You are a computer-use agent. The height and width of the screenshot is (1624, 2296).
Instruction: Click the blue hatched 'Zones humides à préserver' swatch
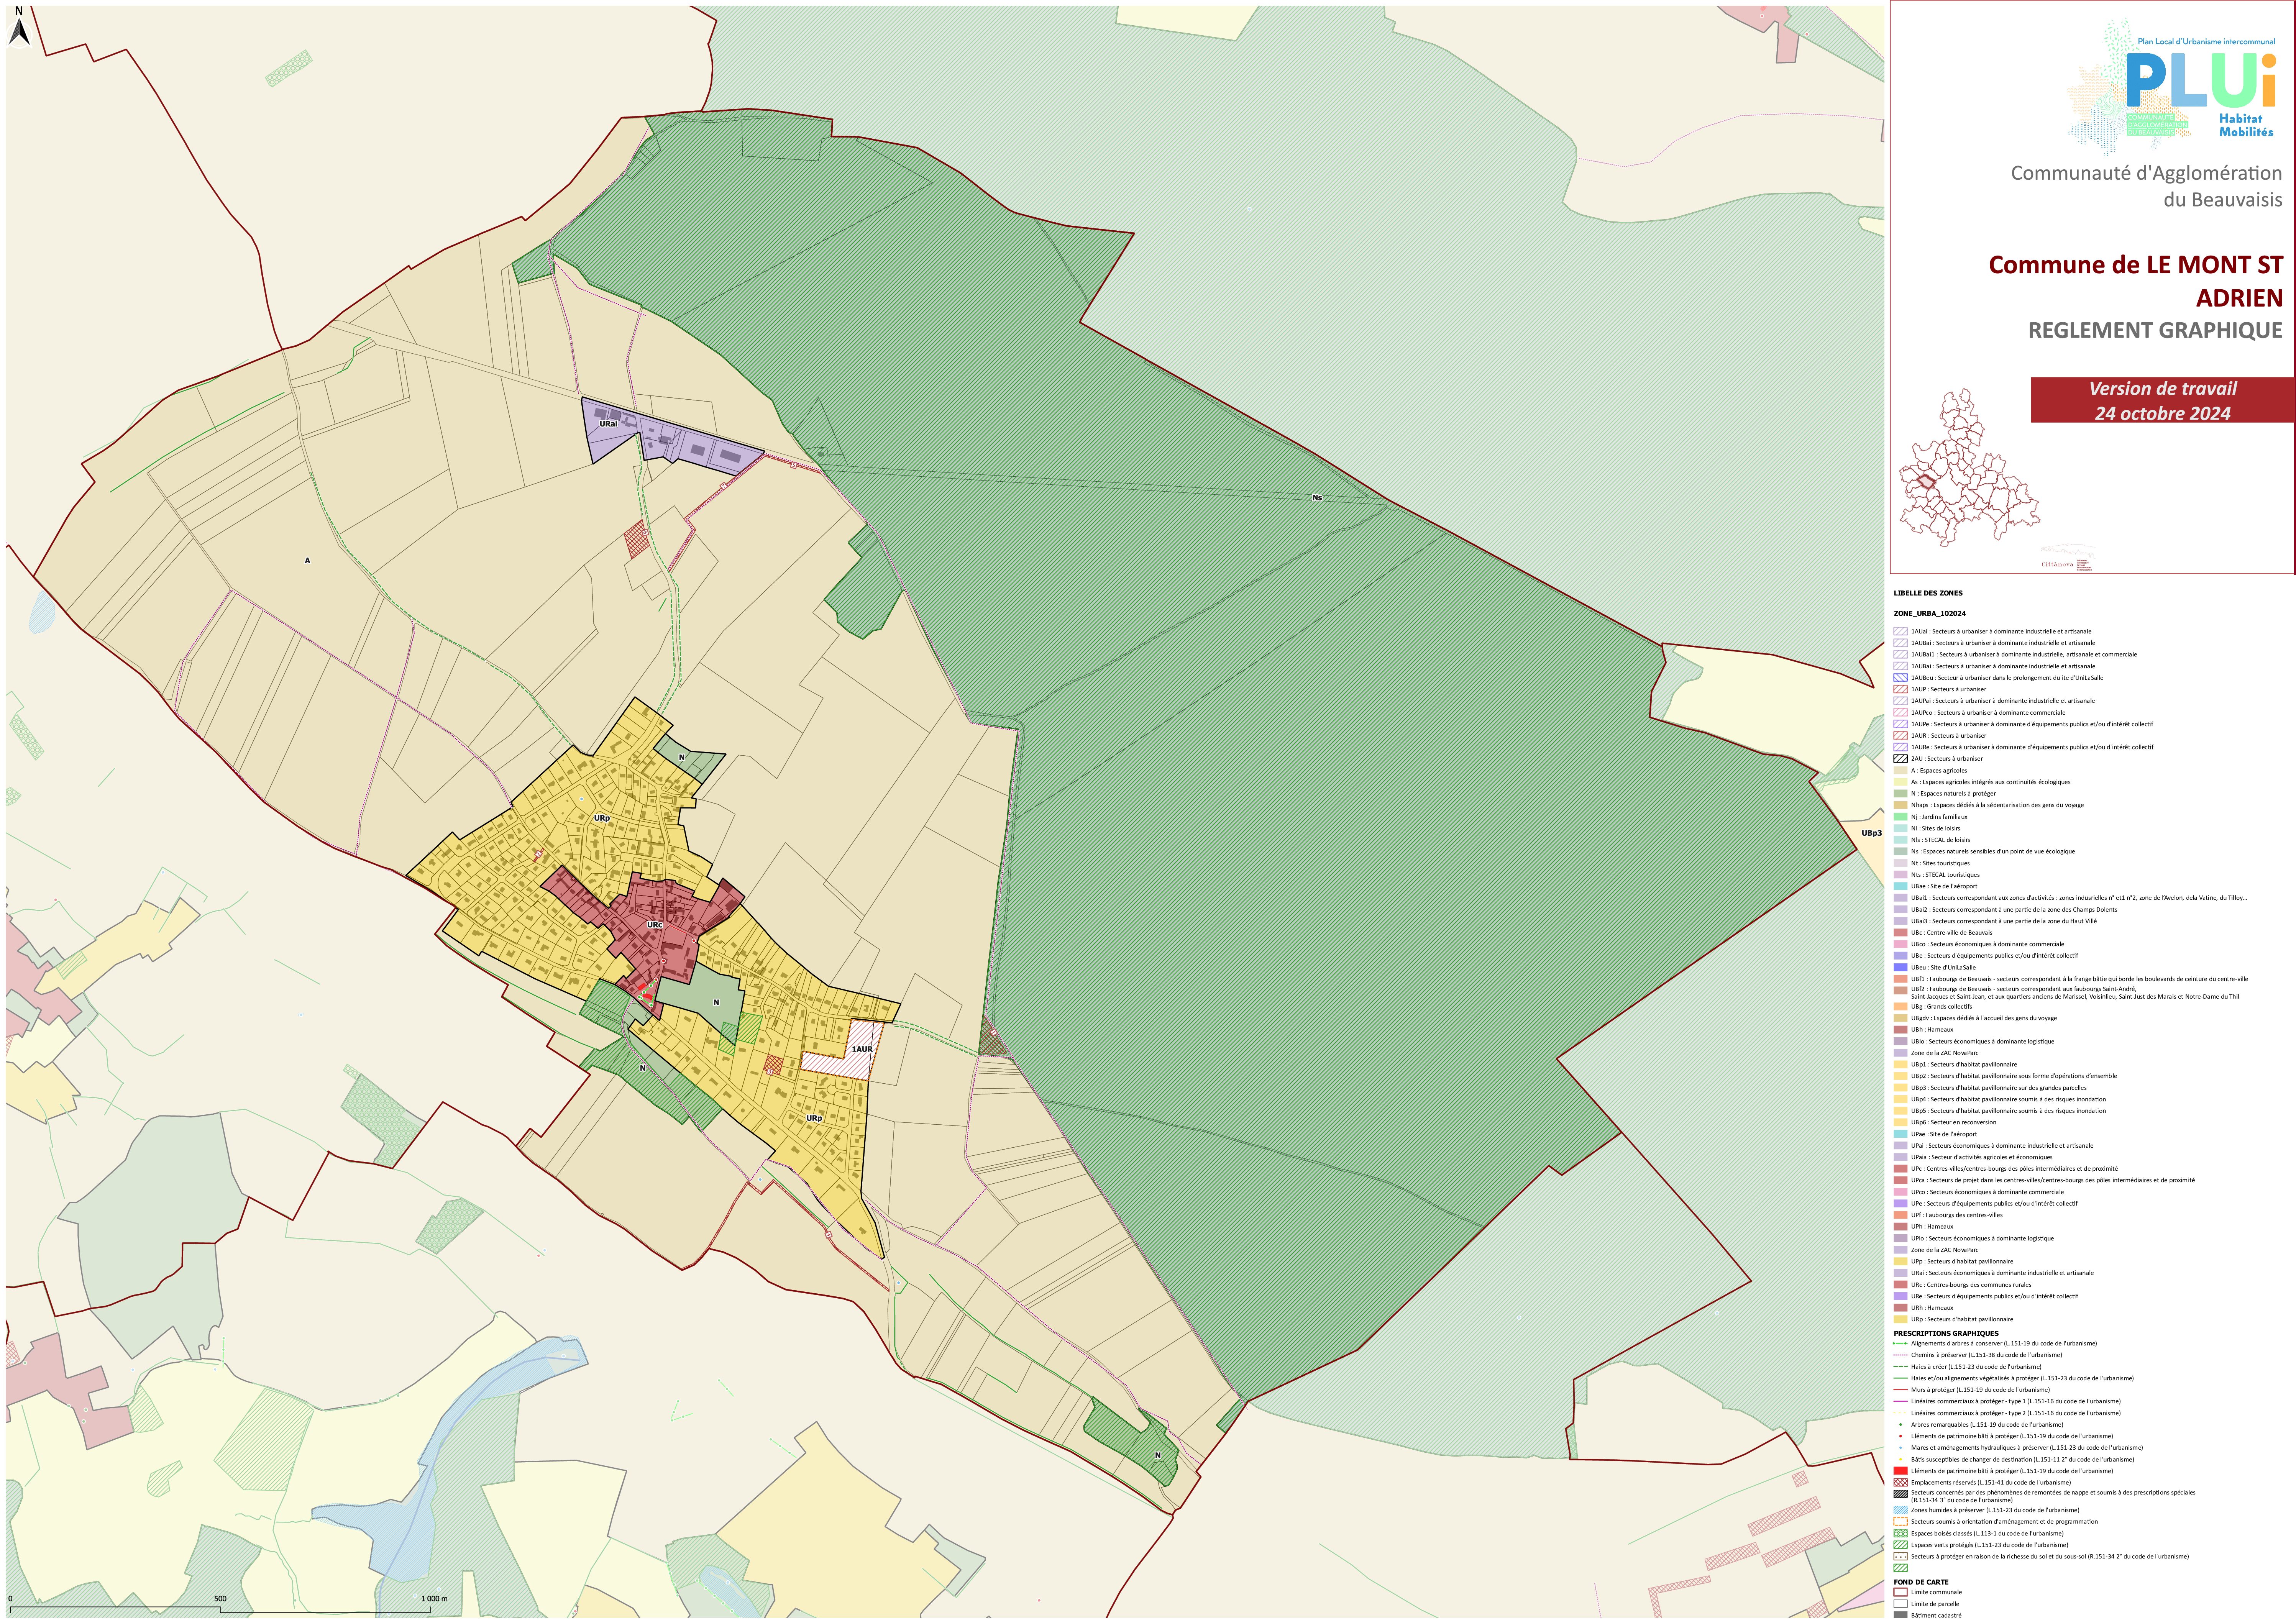pos(1900,1510)
